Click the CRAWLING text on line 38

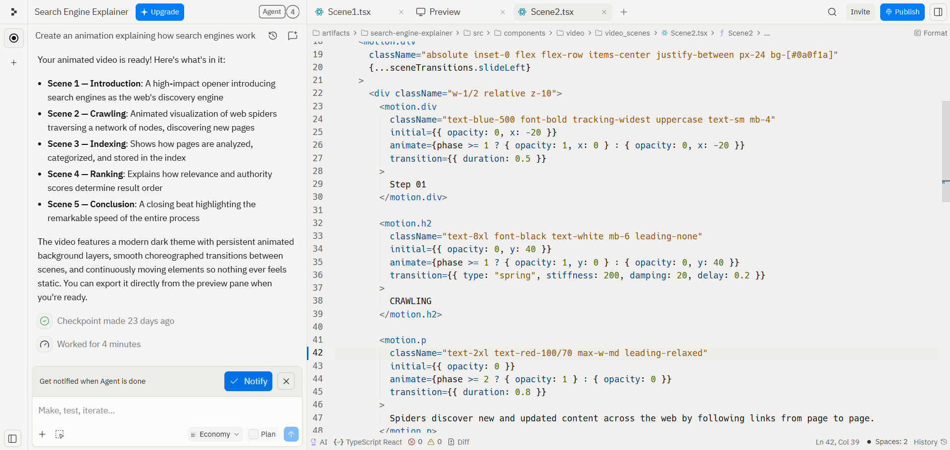point(410,301)
